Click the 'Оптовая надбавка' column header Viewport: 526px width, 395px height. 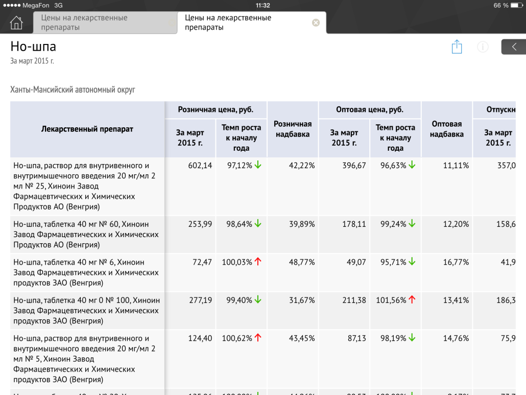pos(447,129)
